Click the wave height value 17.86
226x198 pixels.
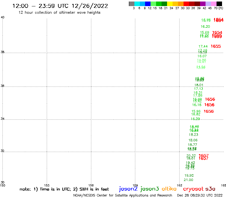(198, 95)
